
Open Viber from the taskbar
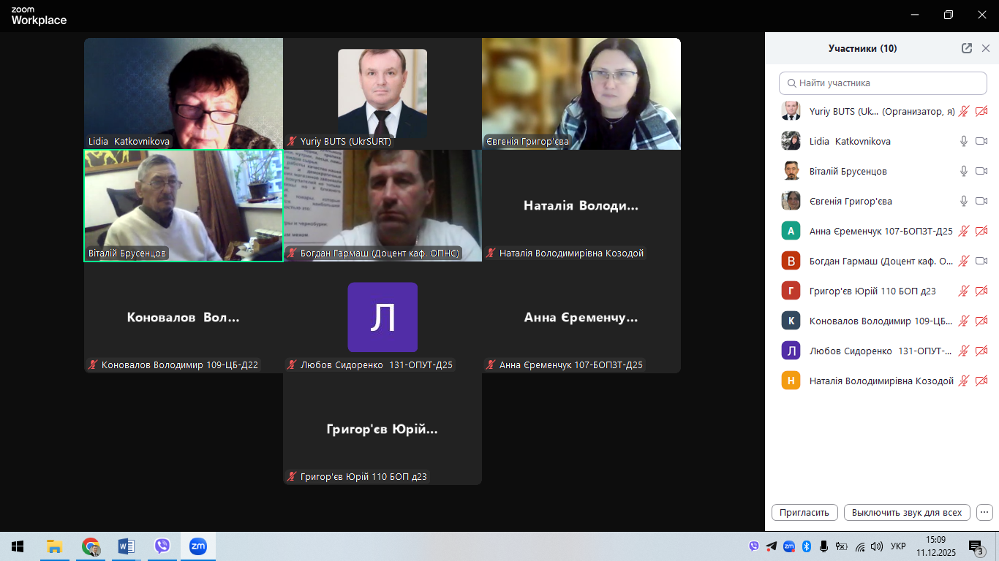click(x=162, y=546)
